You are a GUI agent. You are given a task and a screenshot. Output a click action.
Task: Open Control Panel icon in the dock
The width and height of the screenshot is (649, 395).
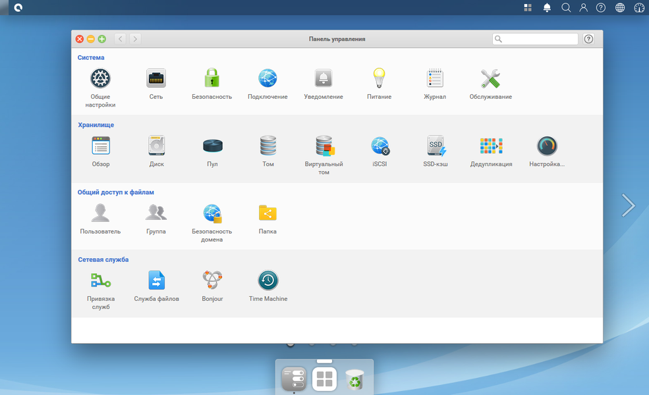[294, 379]
